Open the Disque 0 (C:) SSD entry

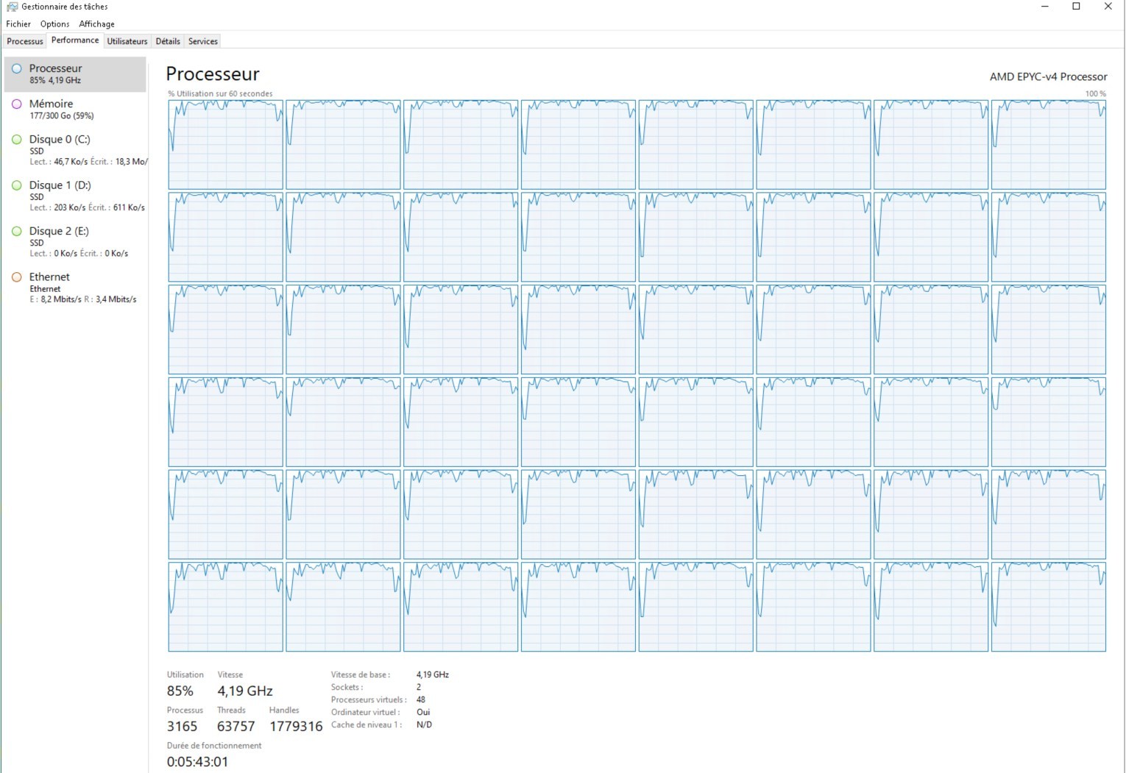(x=75, y=150)
